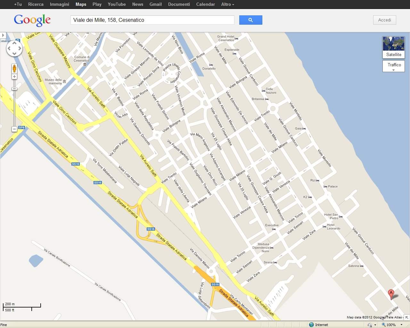This screenshot has height=328, width=410.
Task: Open the Altro menu dropdown
Action: [x=227, y=4]
